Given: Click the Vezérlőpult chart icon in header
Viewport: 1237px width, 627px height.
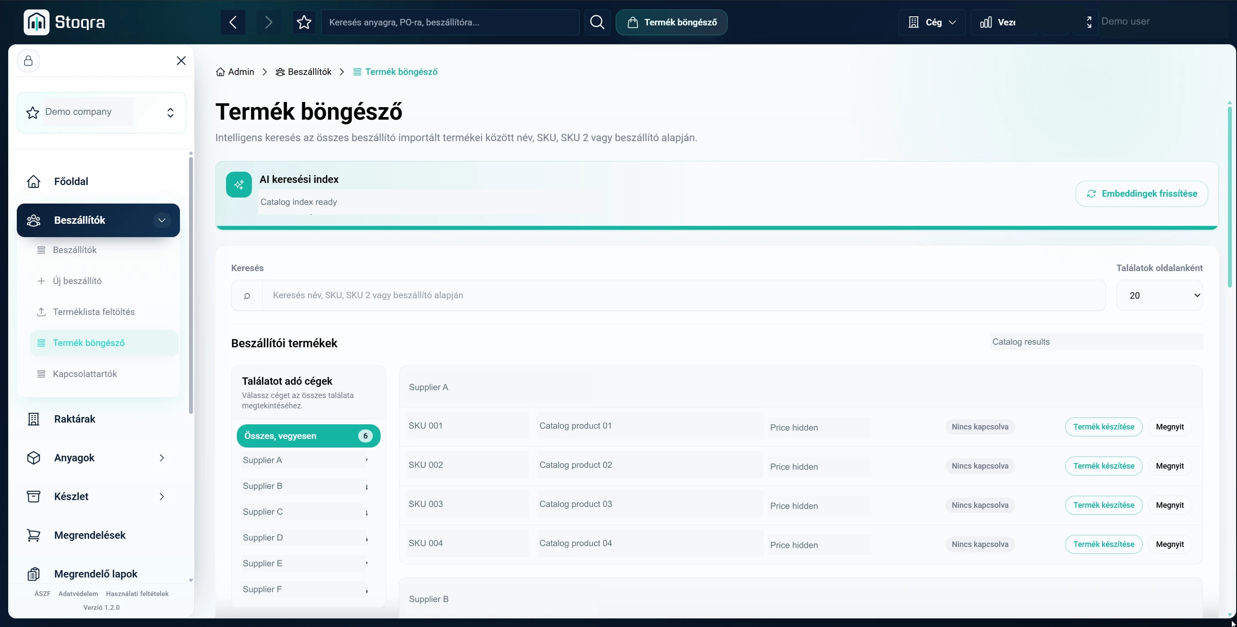Looking at the screenshot, I should pos(986,22).
